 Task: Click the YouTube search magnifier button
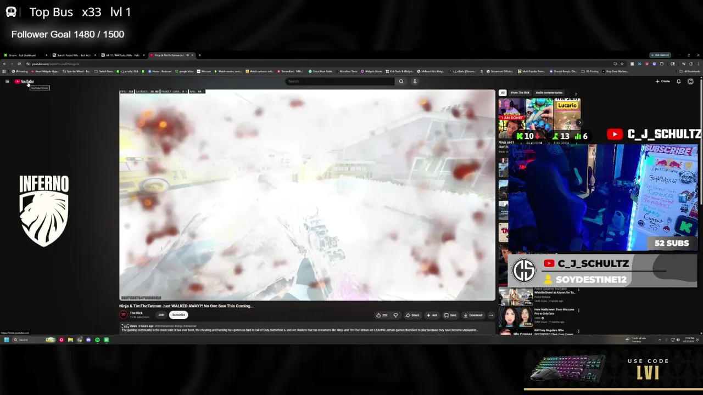click(401, 81)
